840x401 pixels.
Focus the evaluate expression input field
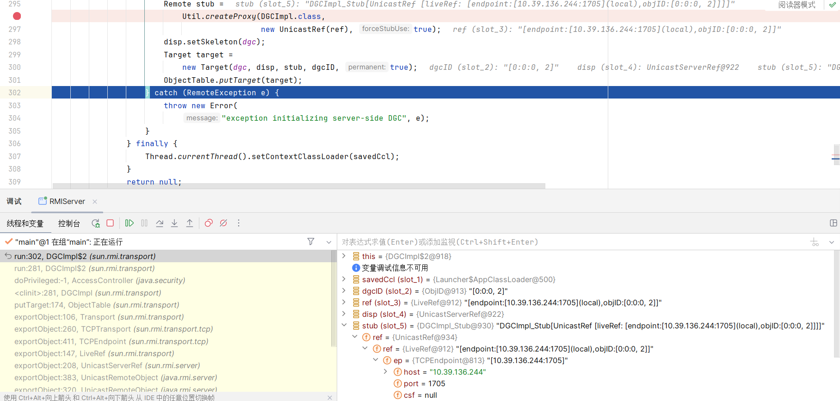(x=574, y=242)
